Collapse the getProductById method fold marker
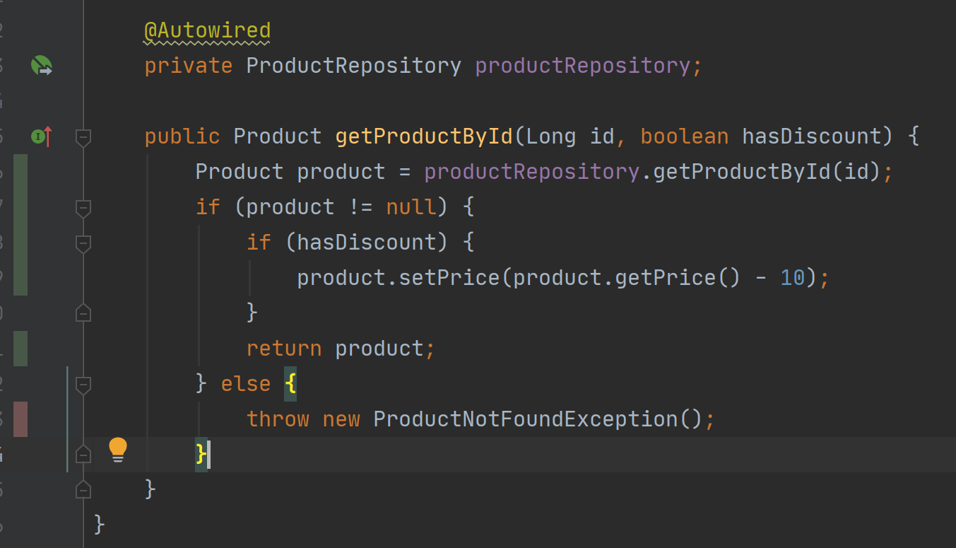 pyautogui.click(x=83, y=136)
